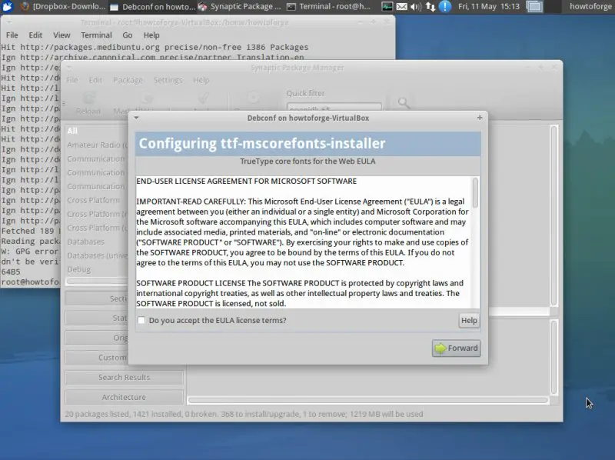The height and width of the screenshot is (460, 615).
Task: Select the Databases (unive section row
Action: [97, 255]
